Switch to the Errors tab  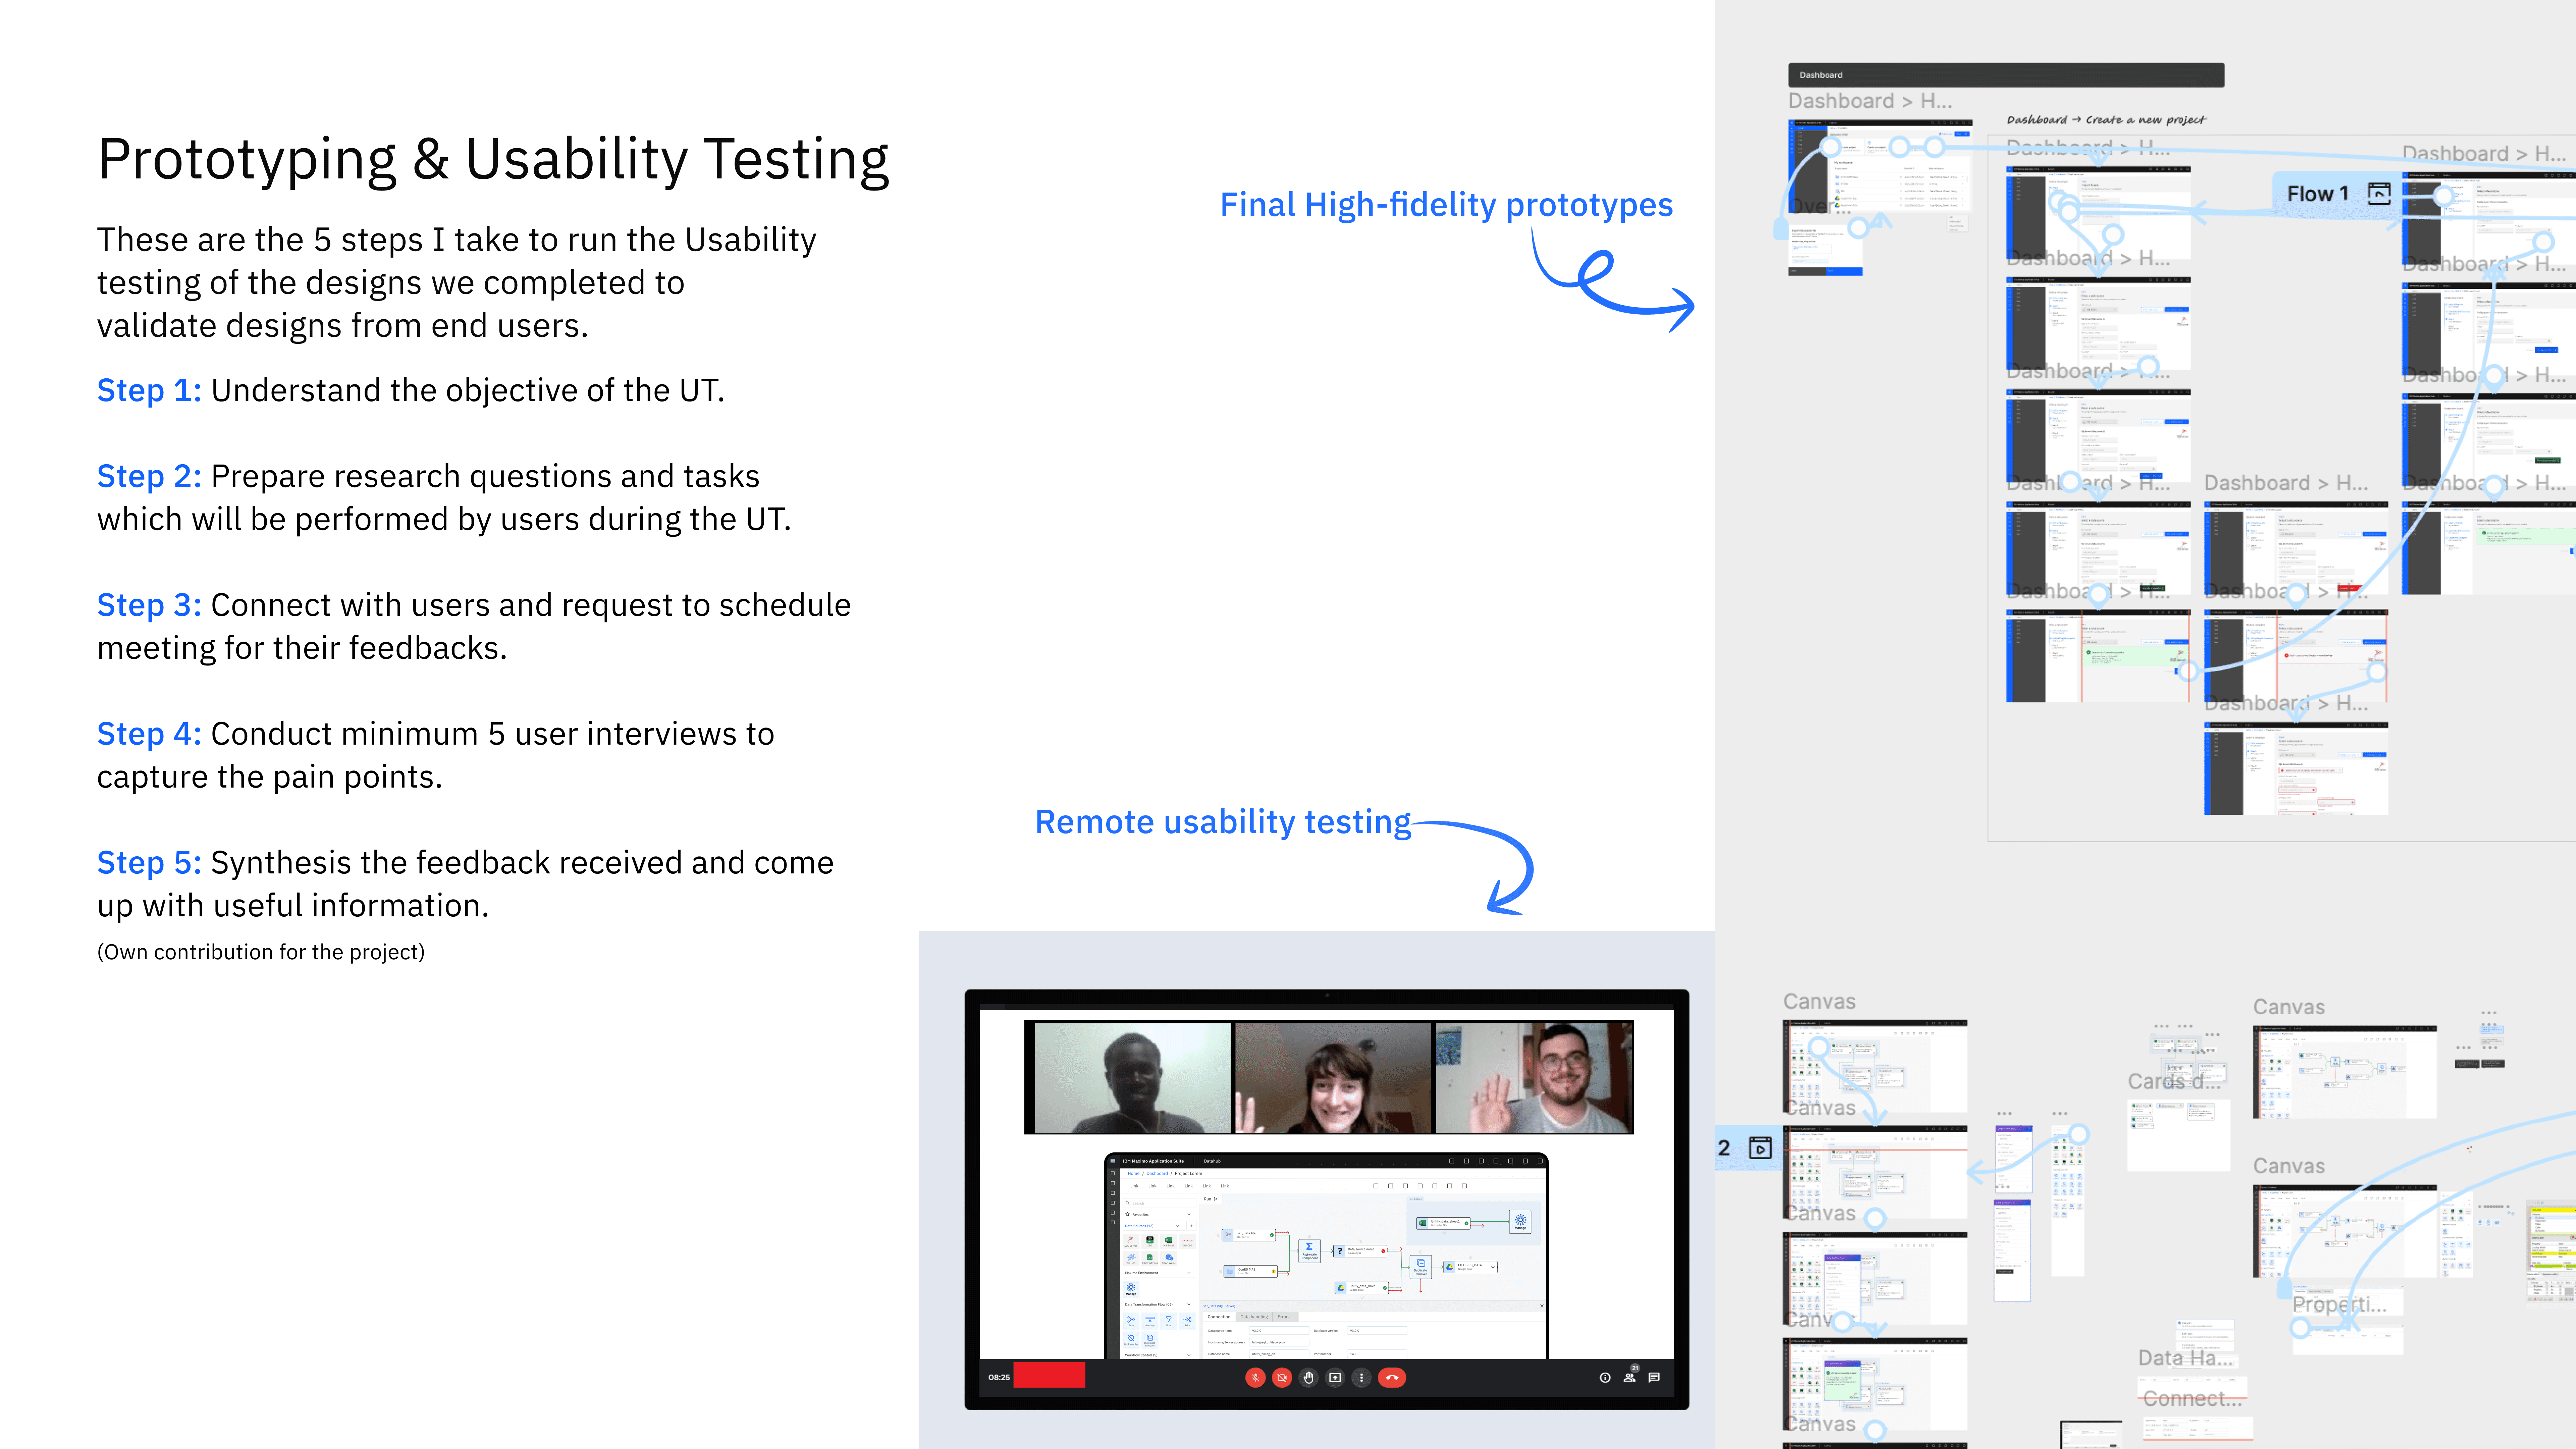[x=1284, y=1317]
